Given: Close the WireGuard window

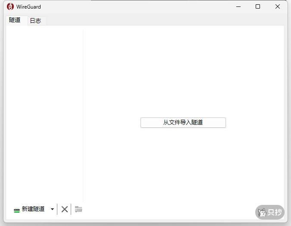Looking at the screenshot, I should coord(278,6).
